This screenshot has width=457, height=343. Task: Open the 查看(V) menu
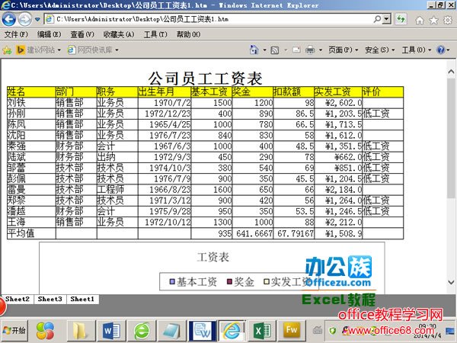pyautogui.click(x=82, y=34)
